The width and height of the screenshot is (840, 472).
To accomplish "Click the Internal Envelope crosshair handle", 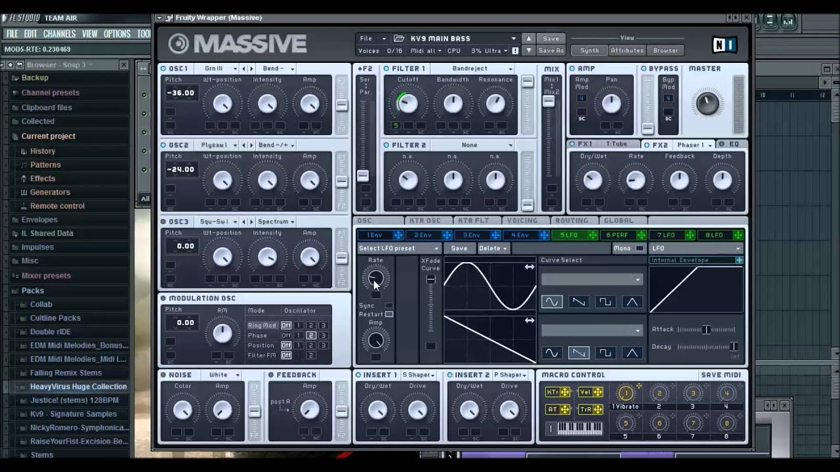I will point(739,260).
